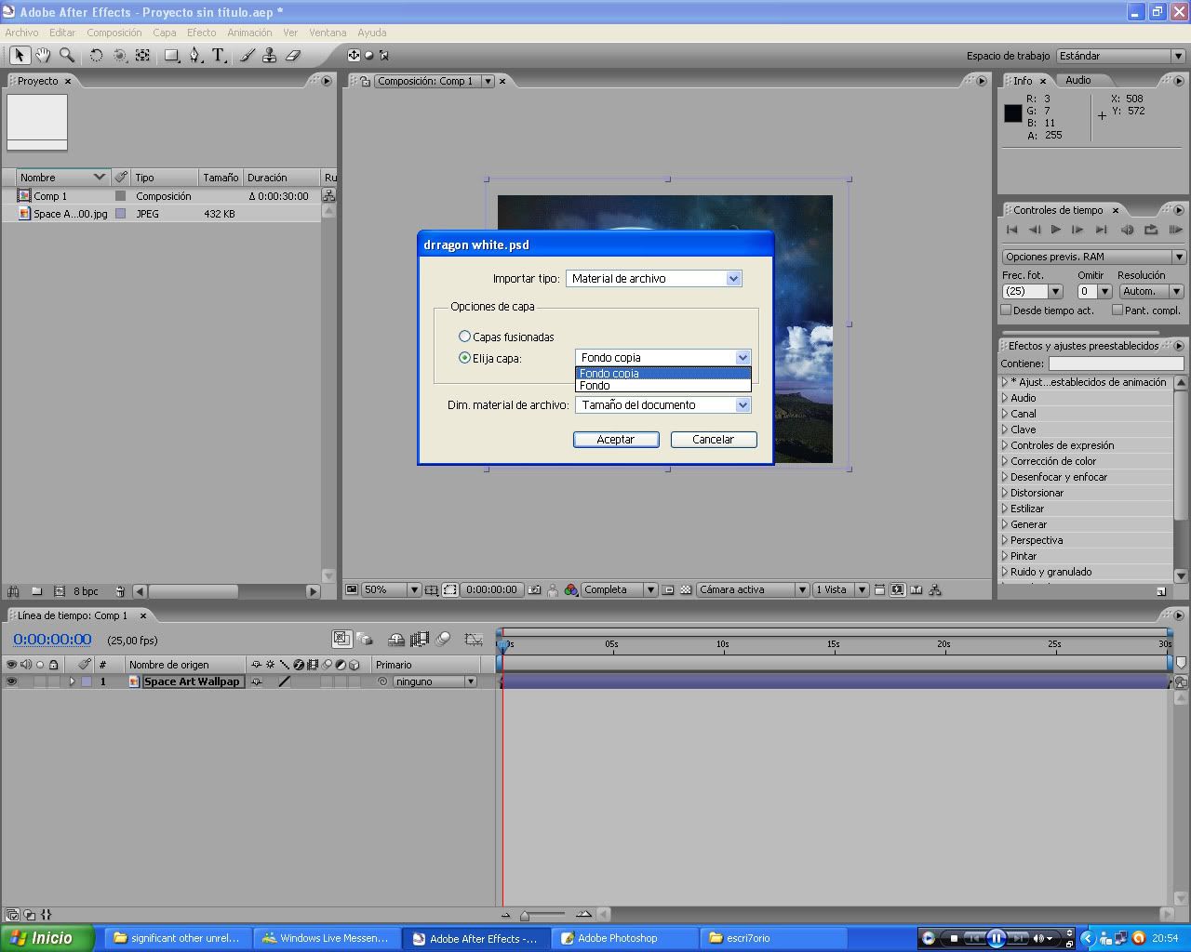Delete selected item with Project trash icon
The image size is (1191, 952).
(x=119, y=591)
